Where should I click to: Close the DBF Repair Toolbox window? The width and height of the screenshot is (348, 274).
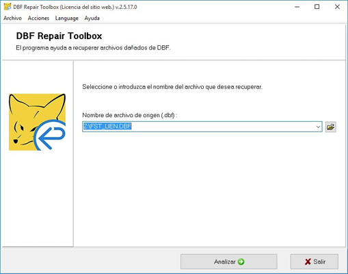337,7
